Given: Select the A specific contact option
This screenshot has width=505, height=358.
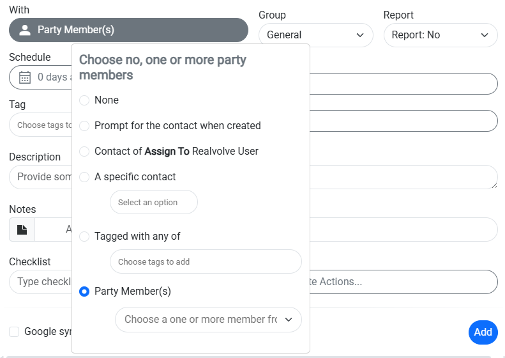Looking at the screenshot, I should pos(84,177).
